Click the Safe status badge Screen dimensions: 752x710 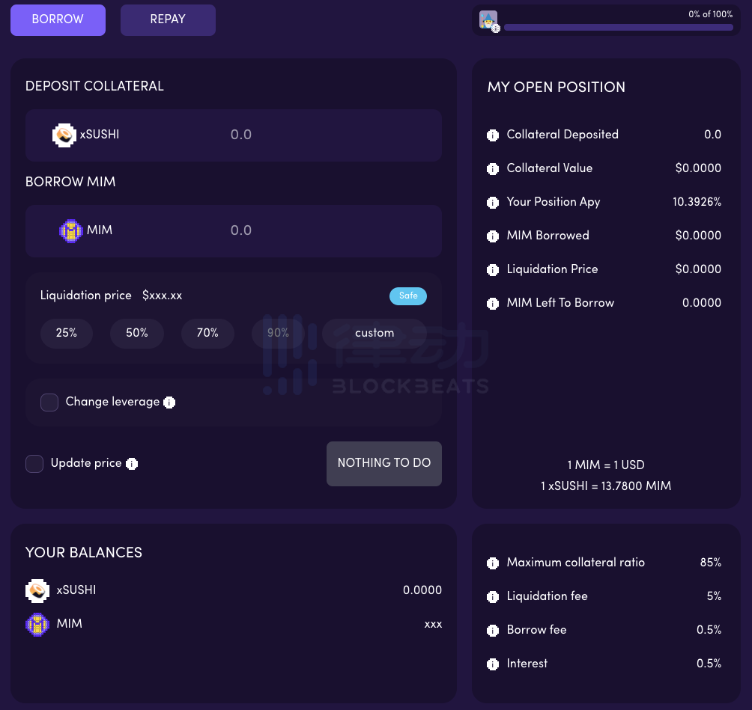tap(408, 296)
